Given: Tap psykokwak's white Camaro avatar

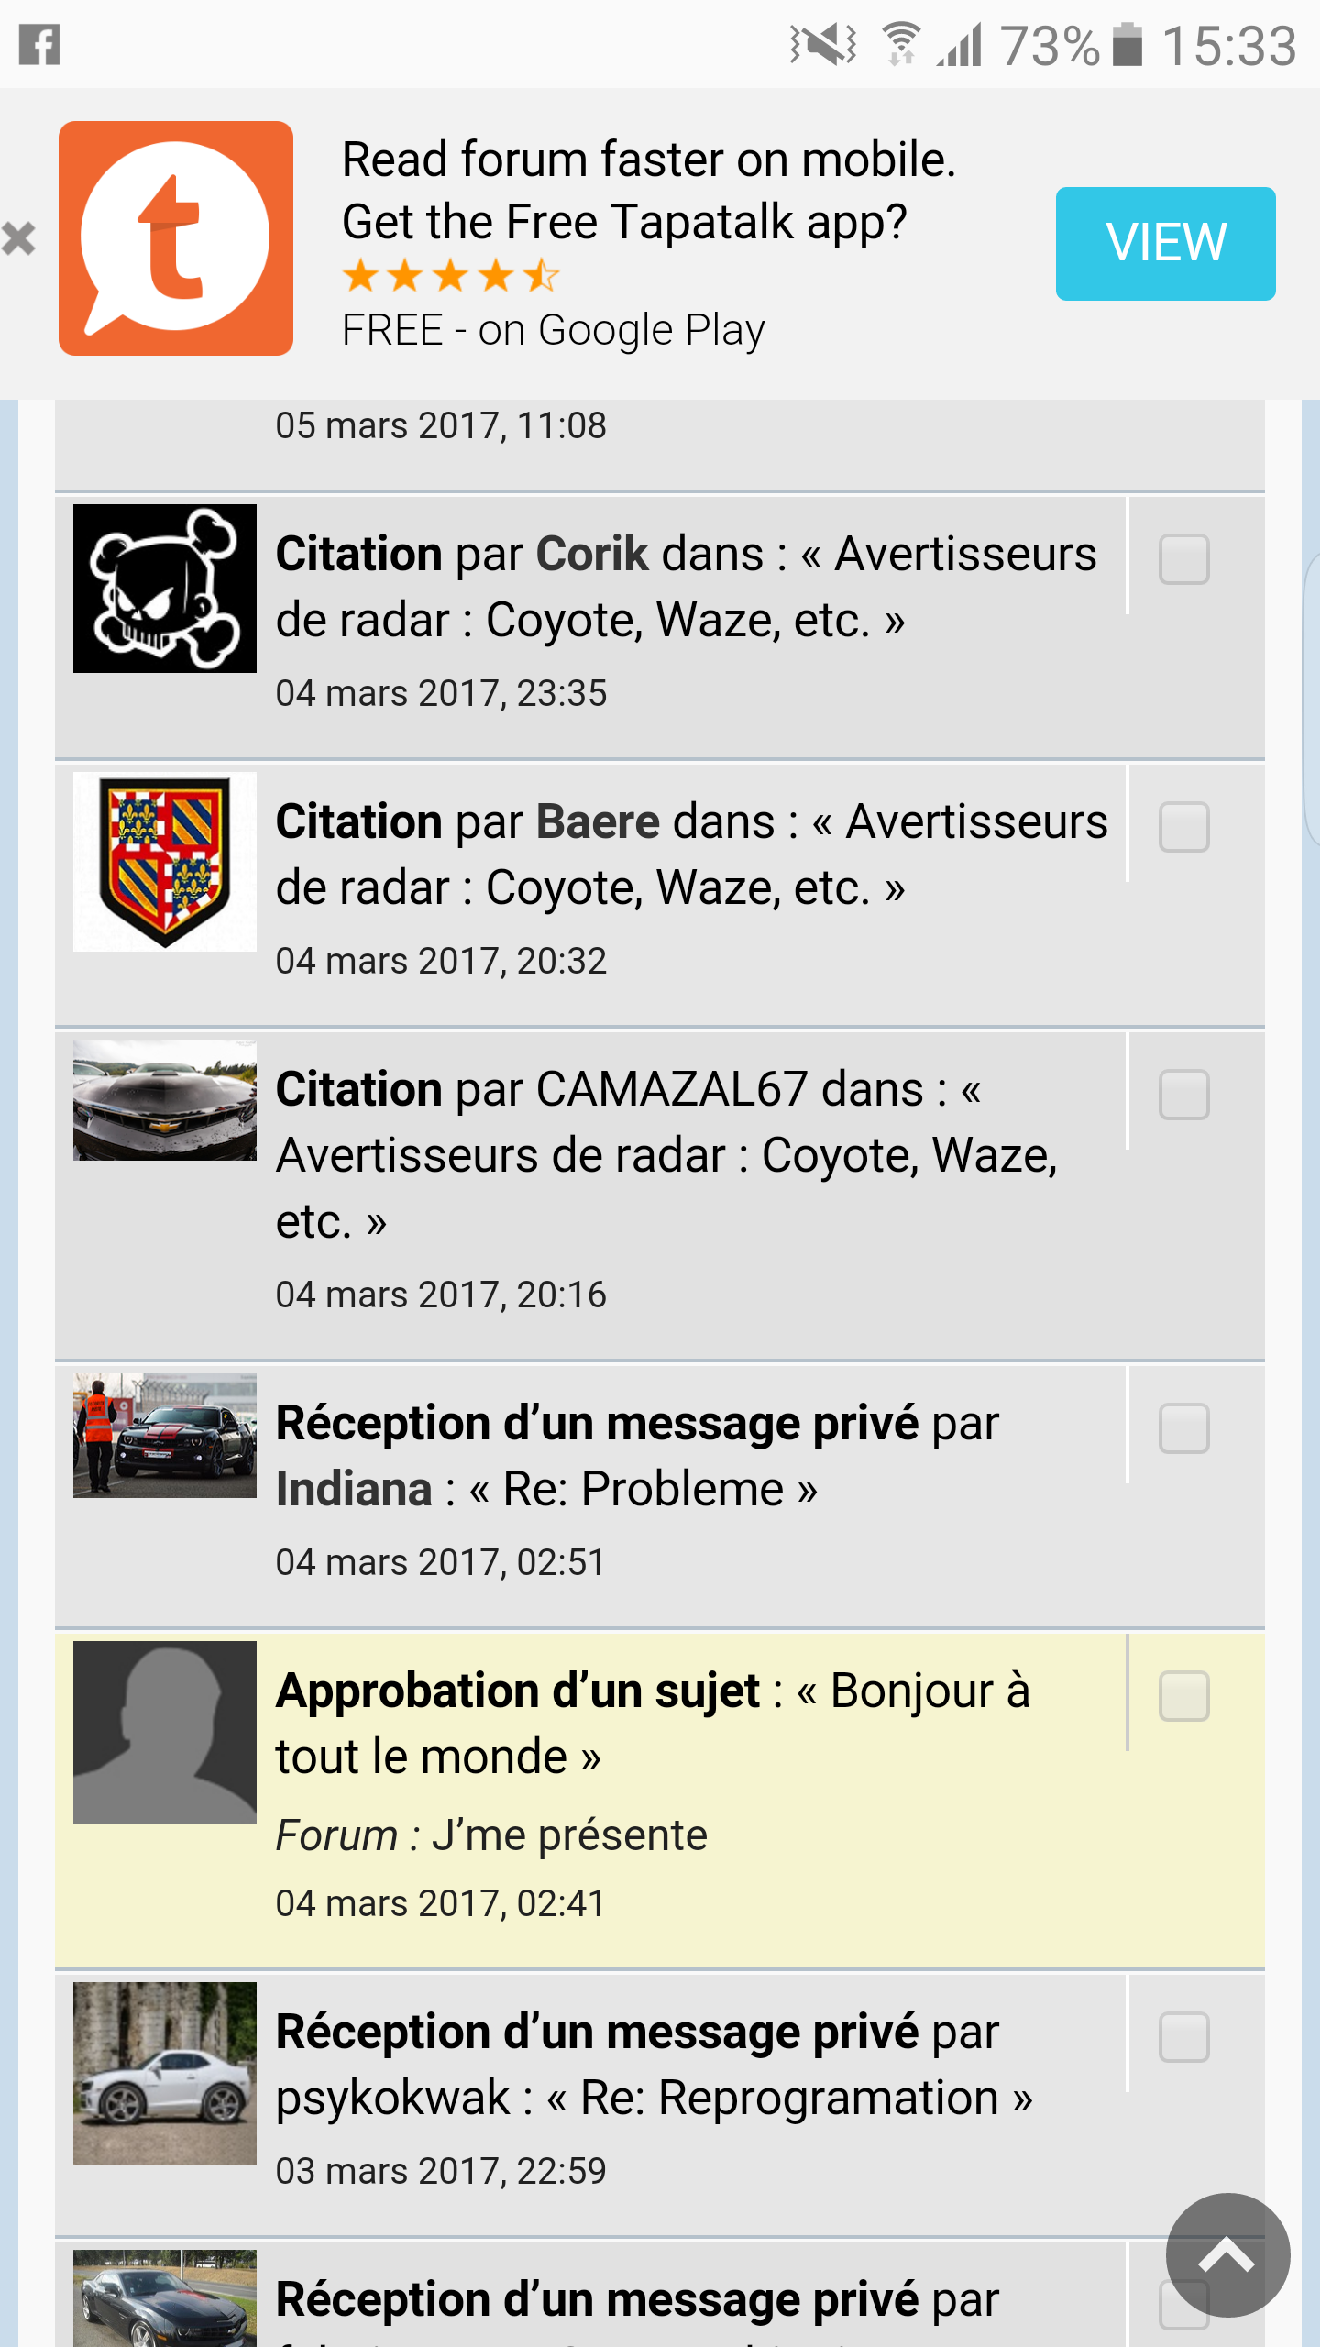Looking at the screenshot, I should click(165, 2074).
